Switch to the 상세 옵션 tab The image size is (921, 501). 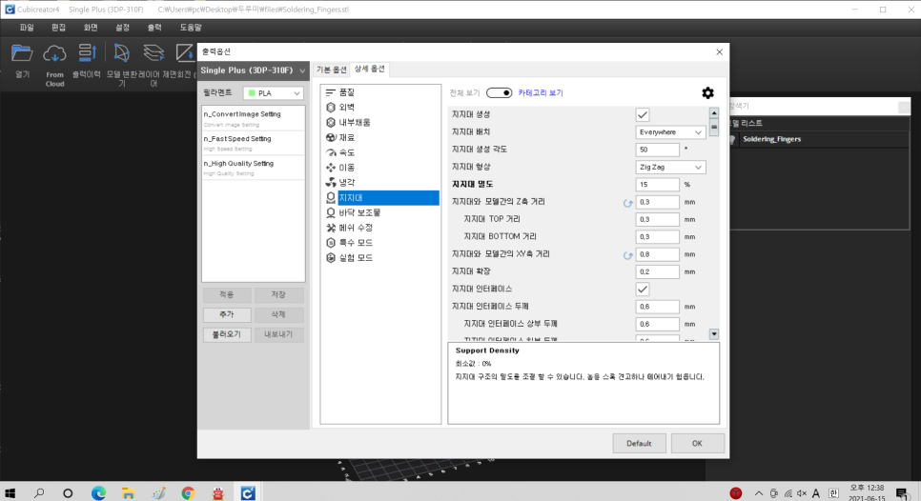pyautogui.click(x=370, y=70)
